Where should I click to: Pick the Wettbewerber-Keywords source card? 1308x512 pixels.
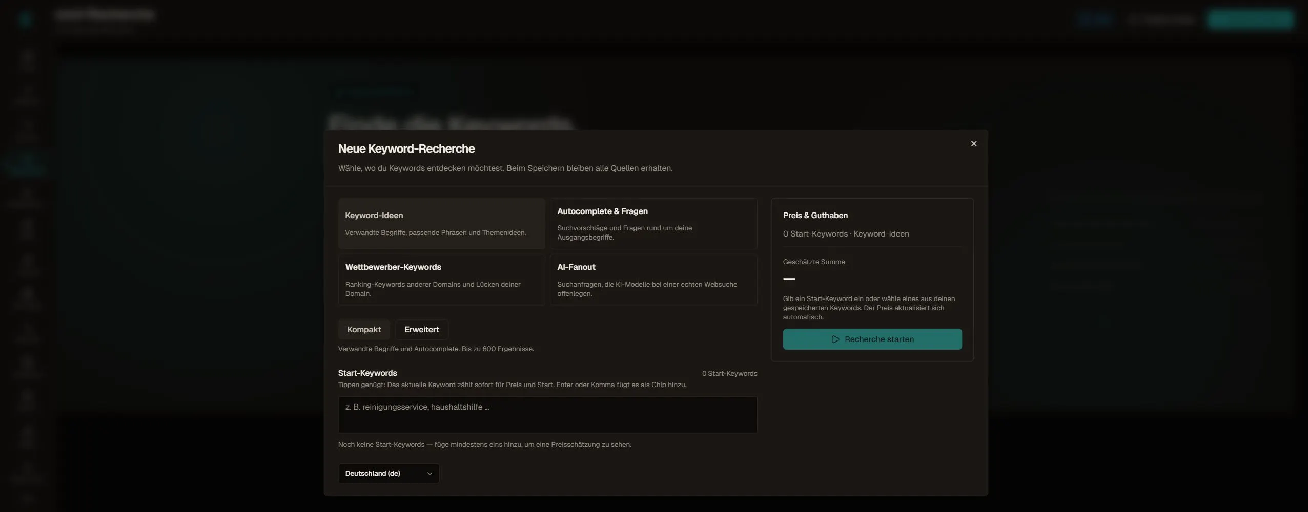(x=441, y=280)
